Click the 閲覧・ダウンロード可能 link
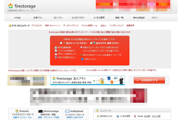Image resolution: width=182 pixels, height=121 pixels. tap(49, 117)
